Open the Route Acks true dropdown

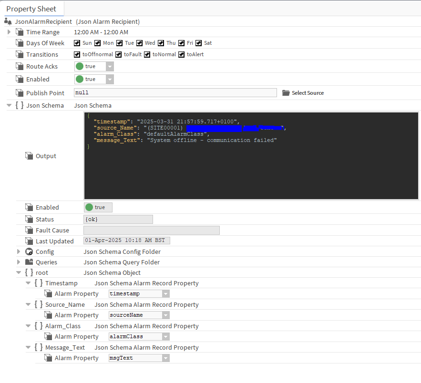coord(110,66)
